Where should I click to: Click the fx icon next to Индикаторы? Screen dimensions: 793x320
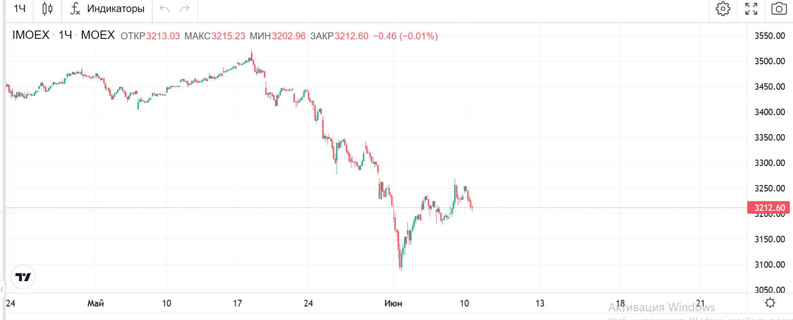[x=75, y=9]
